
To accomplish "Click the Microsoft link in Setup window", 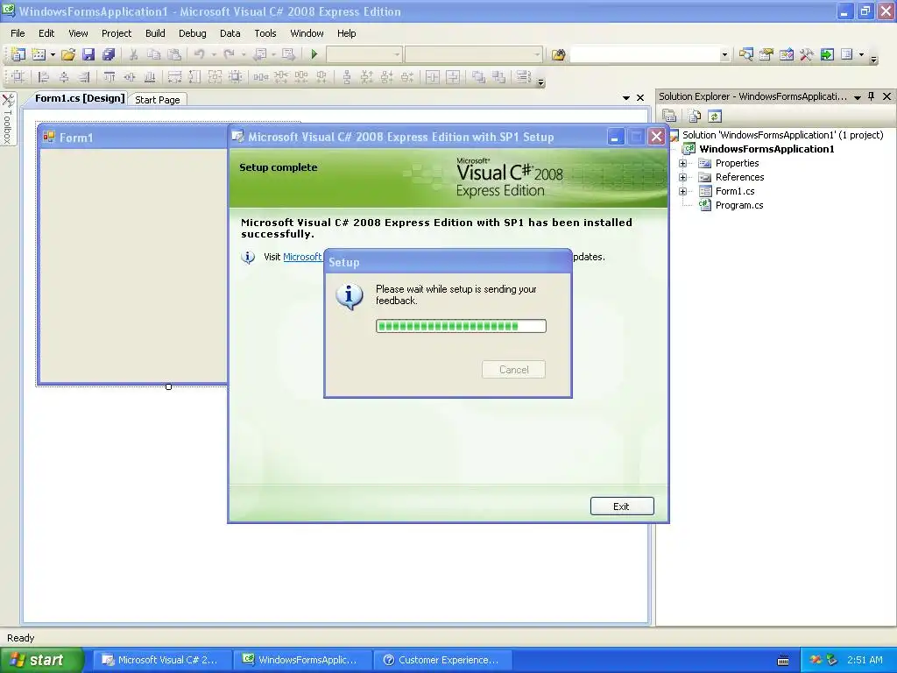I will (302, 257).
